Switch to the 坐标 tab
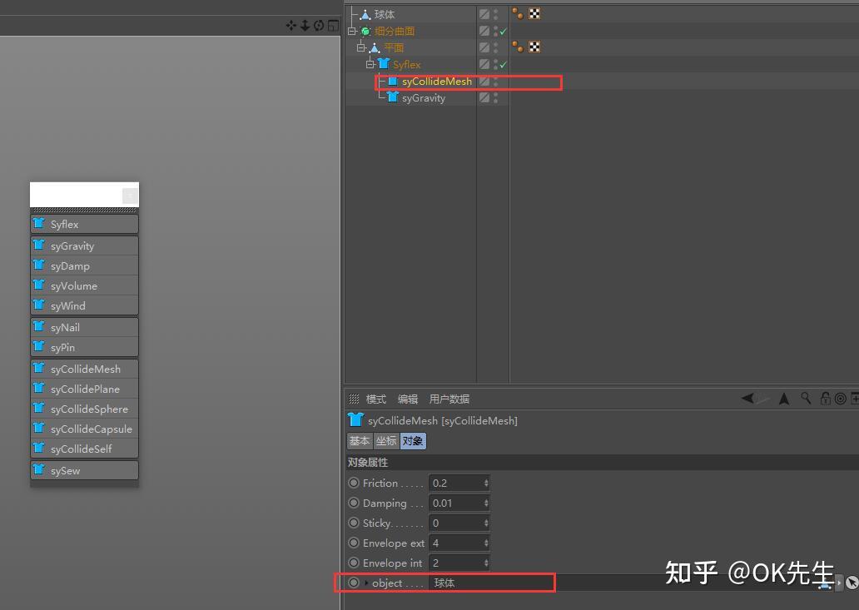Viewport: 859px width, 610px height. tap(386, 441)
